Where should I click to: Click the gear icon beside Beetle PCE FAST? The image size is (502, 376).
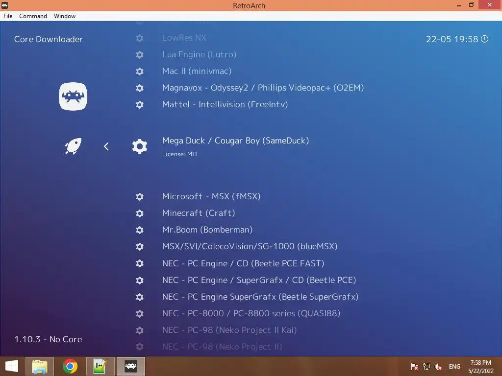(140, 263)
